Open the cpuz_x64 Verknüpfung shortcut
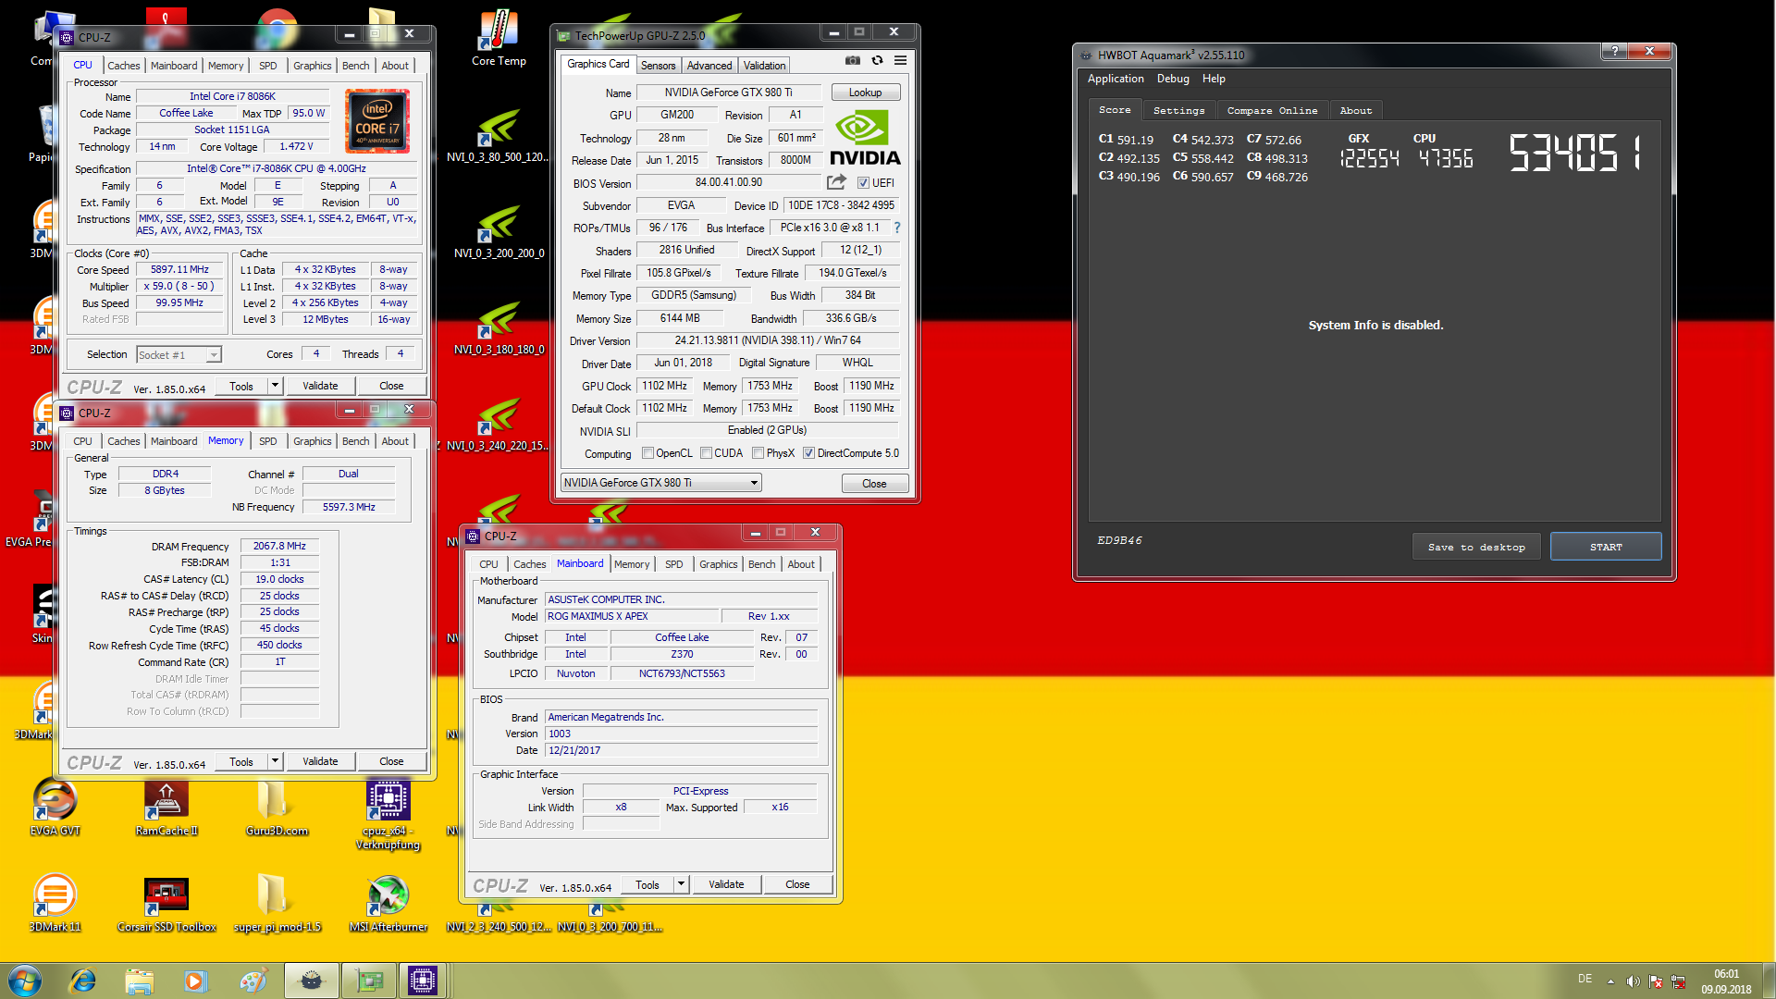Image resolution: width=1776 pixels, height=999 pixels. pyautogui.click(x=388, y=814)
